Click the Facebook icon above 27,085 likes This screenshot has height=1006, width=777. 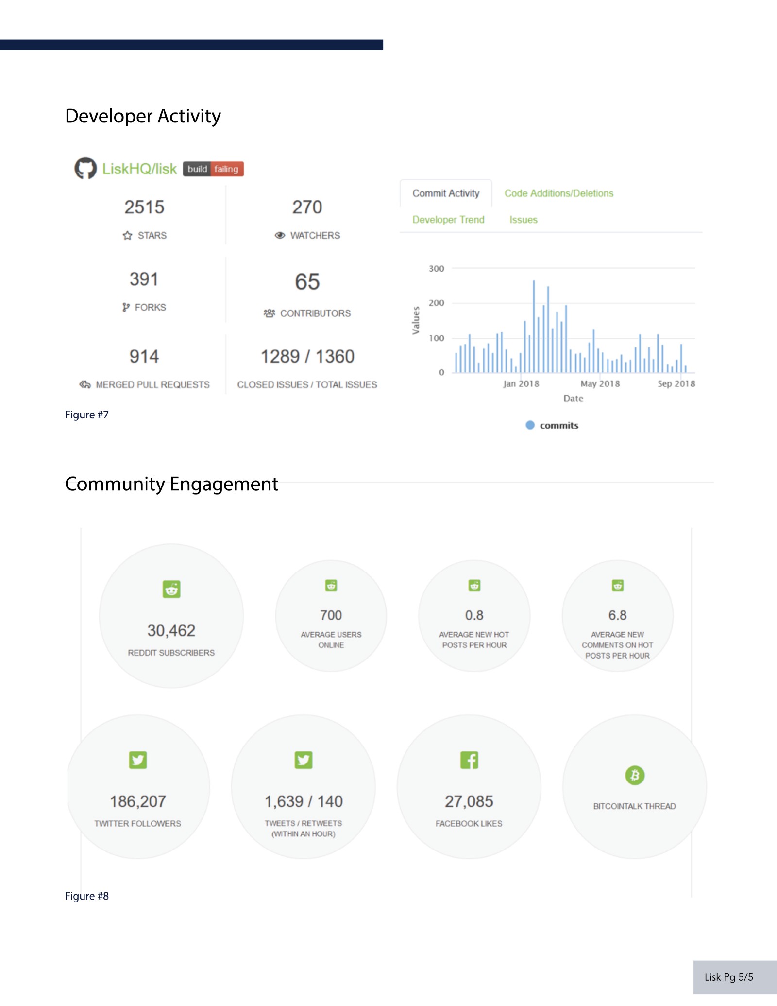pyautogui.click(x=469, y=760)
